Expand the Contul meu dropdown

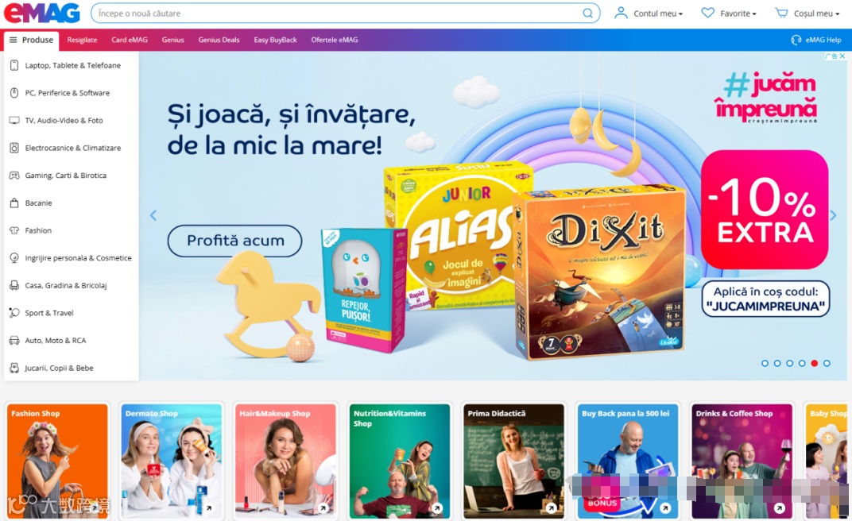[649, 13]
